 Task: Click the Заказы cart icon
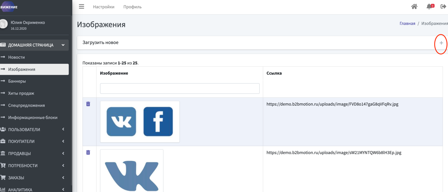[3, 178]
